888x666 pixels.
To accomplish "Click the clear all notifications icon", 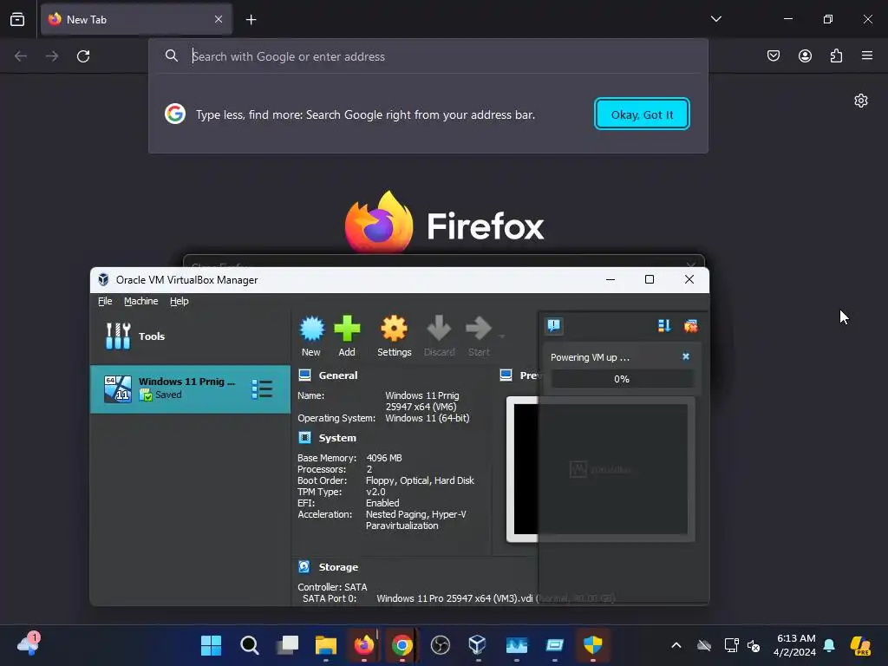I will point(690,326).
